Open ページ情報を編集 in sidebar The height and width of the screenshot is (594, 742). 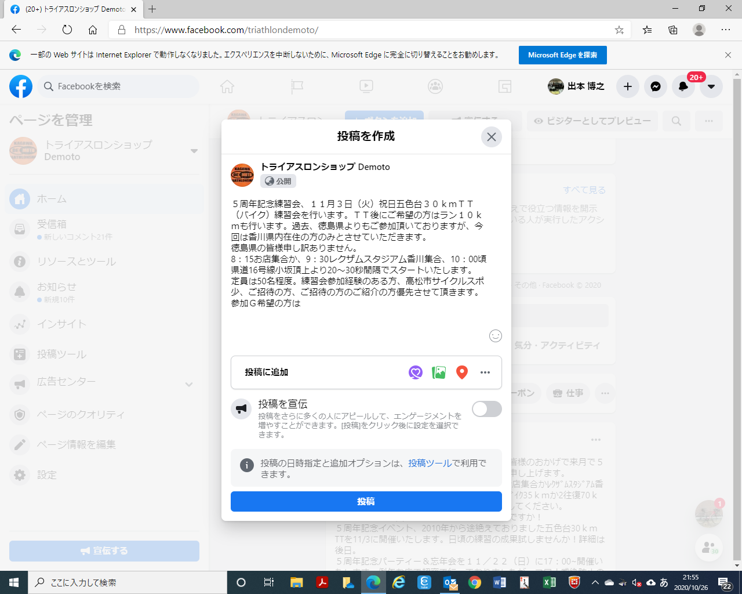[104, 445]
